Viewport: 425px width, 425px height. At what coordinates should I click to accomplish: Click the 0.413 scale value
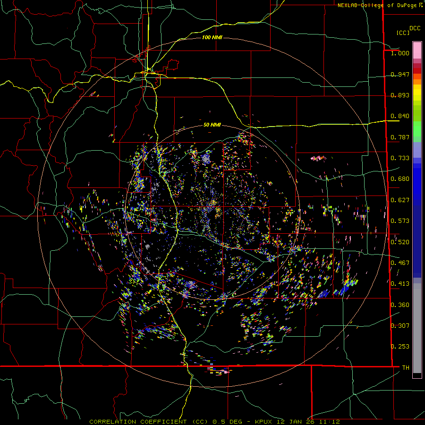click(x=400, y=284)
